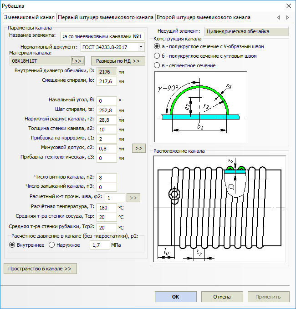Screen dimensions: 296x309
Task: Edit Начальный угол θ field
Action: pos(107,101)
